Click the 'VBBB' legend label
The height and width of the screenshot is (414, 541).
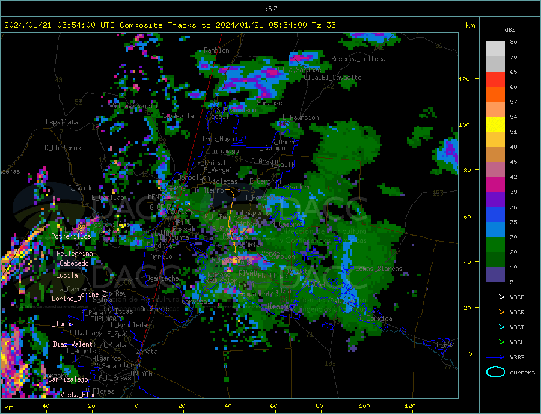[517, 357]
